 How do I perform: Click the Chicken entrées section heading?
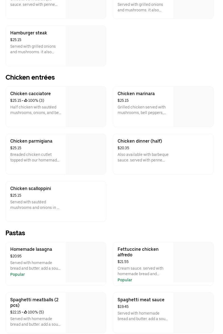click(30, 77)
